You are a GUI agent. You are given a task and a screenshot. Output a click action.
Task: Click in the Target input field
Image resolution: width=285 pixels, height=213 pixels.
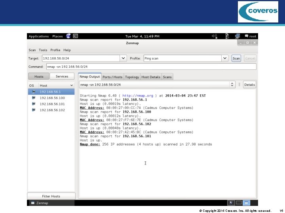click(x=81, y=58)
